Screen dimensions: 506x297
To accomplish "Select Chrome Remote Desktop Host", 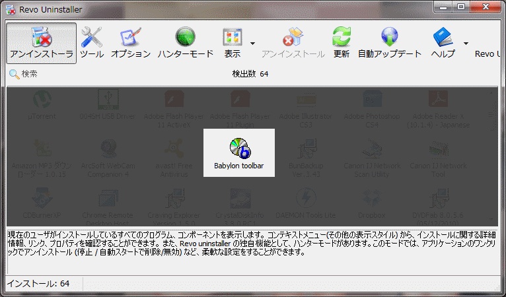I will click(108, 207).
